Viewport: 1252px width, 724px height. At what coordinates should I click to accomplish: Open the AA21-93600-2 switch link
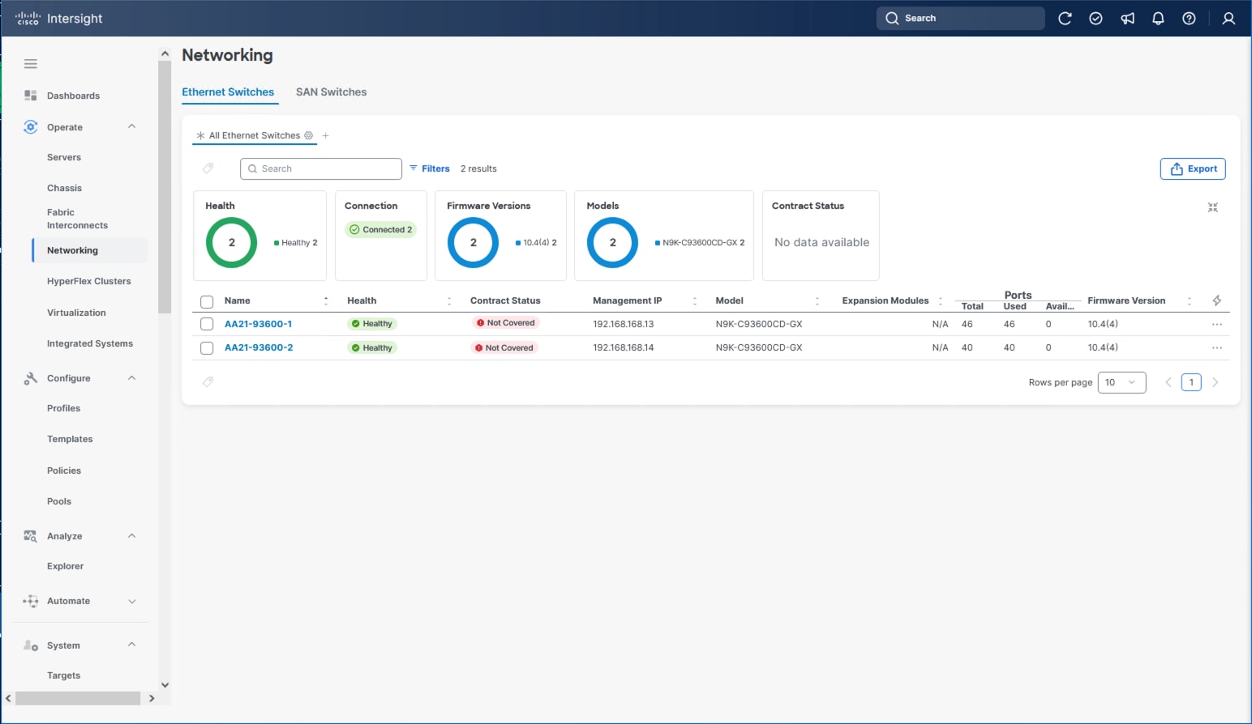coord(259,347)
